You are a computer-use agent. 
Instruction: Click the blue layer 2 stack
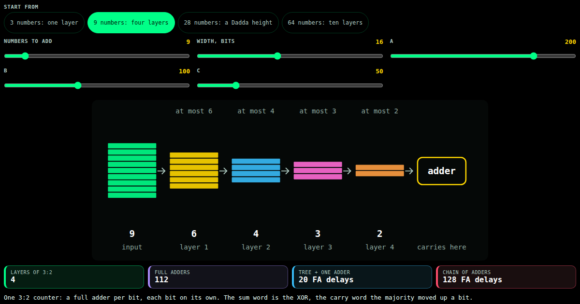click(256, 170)
